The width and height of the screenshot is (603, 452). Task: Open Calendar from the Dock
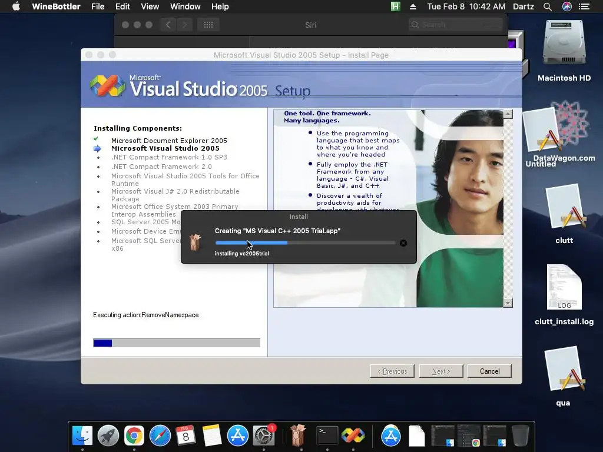coord(185,436)
